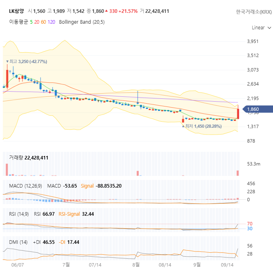Click the 최저 1,450 low marker
The width and height of the screenshot is (273, 280).
202,126
